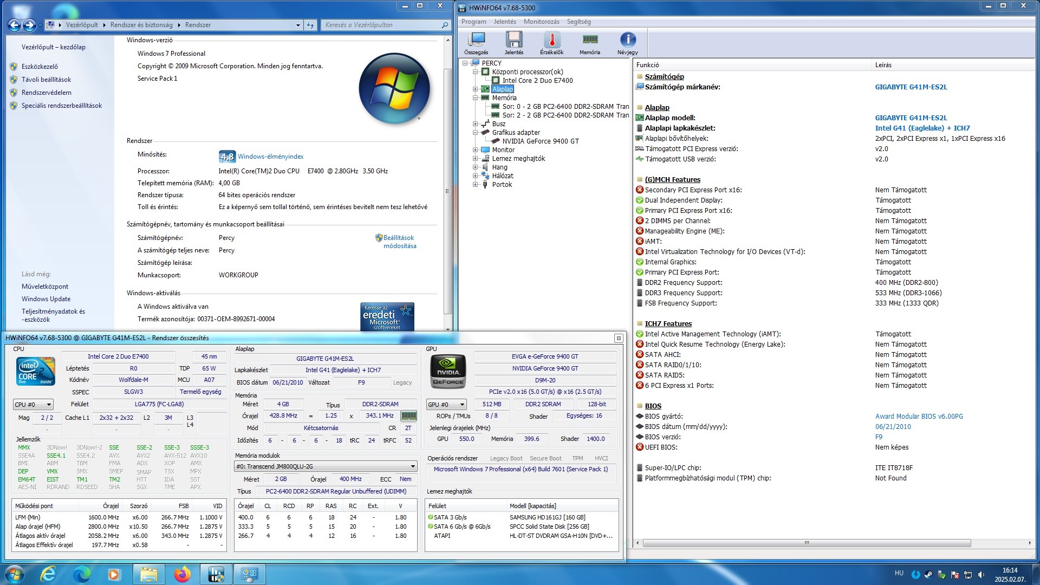Open the Program menu in HWiNFO64
Image resolution: width=1040 pixels, height=585 pixels.
tap(474, 22)
